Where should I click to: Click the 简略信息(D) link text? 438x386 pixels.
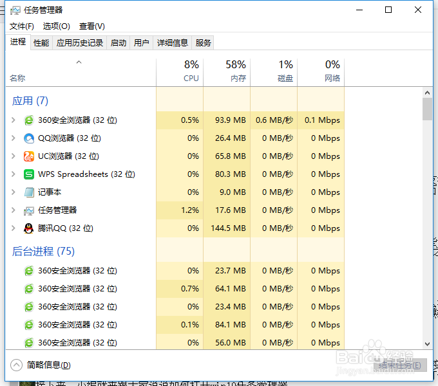coord(48,365)
